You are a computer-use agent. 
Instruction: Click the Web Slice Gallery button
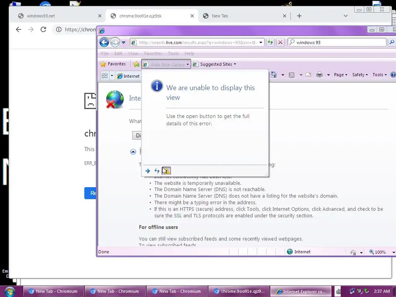[x=166, y=64]
